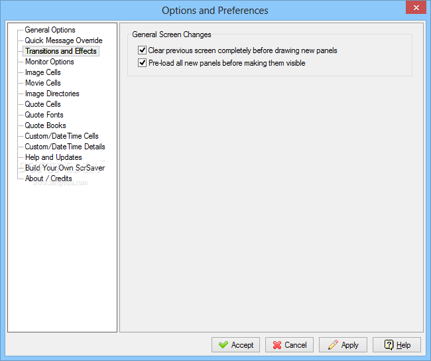Uncheck Clear previous screen completely checkbox
Viewport: 431px width, 361px height.
point(142,50)
